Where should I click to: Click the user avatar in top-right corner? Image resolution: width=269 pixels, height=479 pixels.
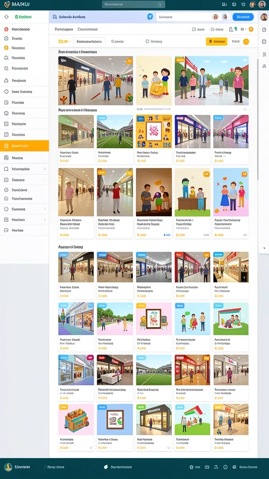click(262, 4)
